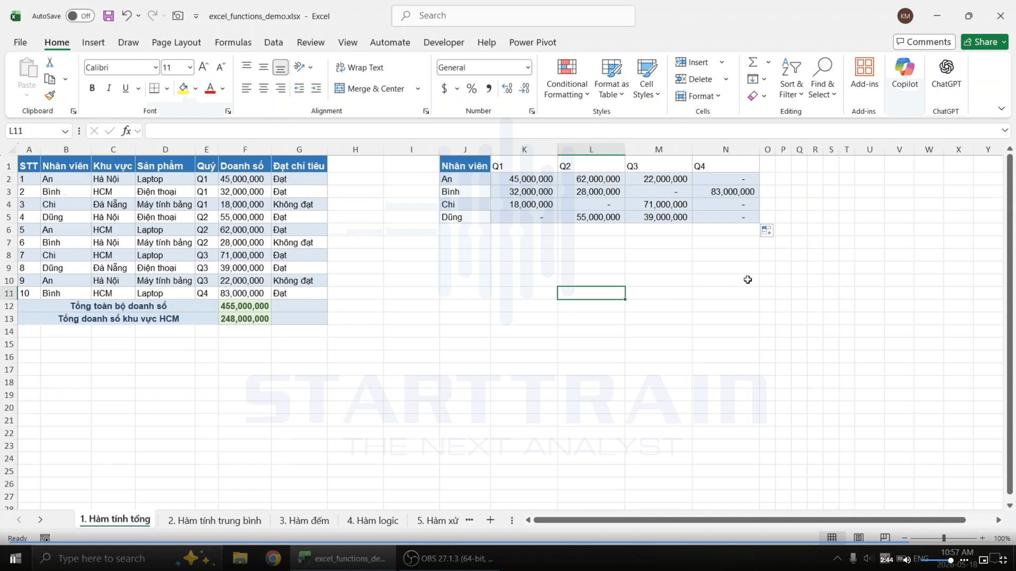
Task: Open Merge & Center dropdown arrow
Action: pyautogui.click(x=418, y=88)
